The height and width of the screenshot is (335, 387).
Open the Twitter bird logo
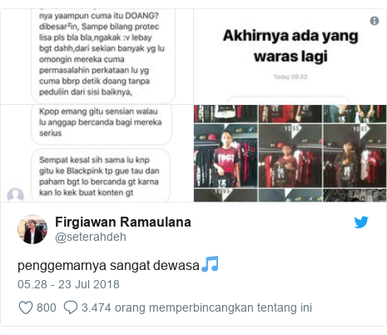point(361,222)
